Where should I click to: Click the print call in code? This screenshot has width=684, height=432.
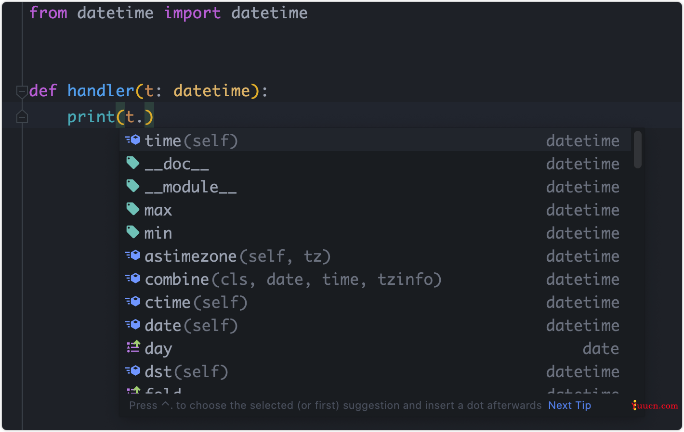coord(91,117)
